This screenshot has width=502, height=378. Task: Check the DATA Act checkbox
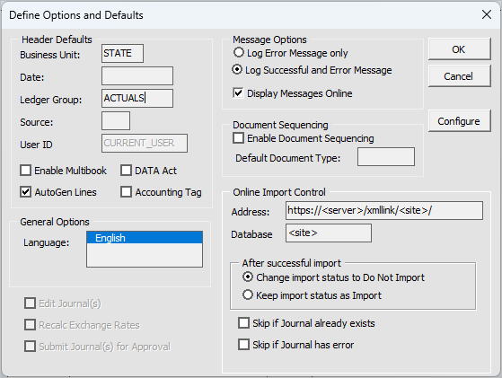coord(126,171)
